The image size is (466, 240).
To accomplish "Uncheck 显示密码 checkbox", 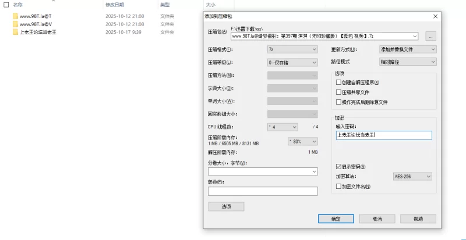I will pyautogui.click(x=339, y=166).
